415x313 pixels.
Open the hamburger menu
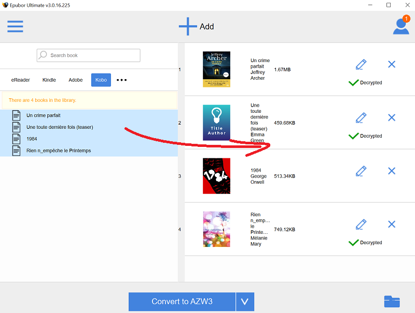[x=15, y=26]
